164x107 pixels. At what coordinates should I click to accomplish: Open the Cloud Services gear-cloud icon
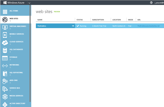5,43
